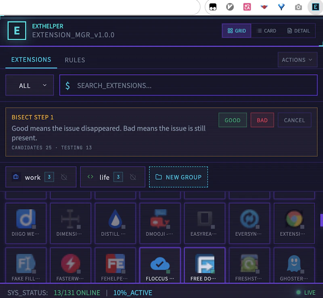Image resolution: width=323 pixels, height=298 pixels.
Task: Mark bisect step as BAD
Action: pyautogui.click(x=262, y=120)
